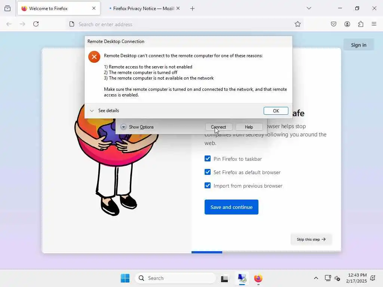Image resolution: width=383 pixels, height=287 pixels.
Task: Open the Save to Pocket icon
Action: click(334, 24)
